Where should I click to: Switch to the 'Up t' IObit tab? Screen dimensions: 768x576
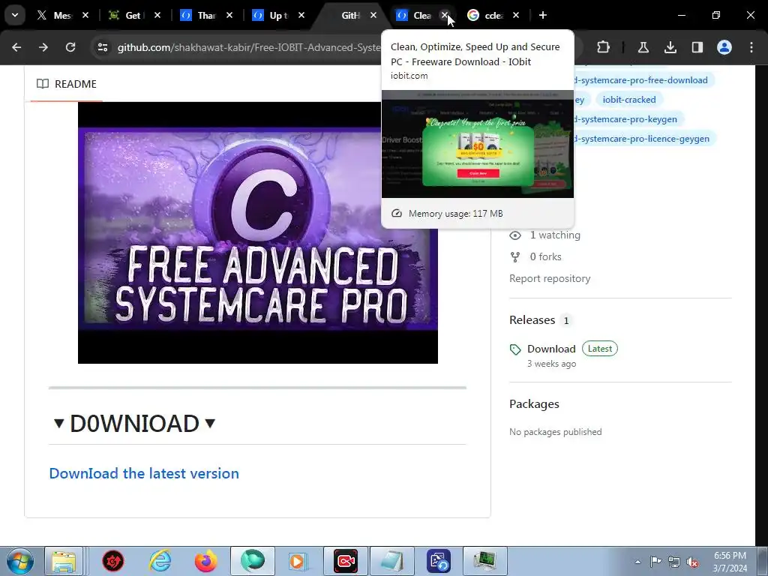277,15
